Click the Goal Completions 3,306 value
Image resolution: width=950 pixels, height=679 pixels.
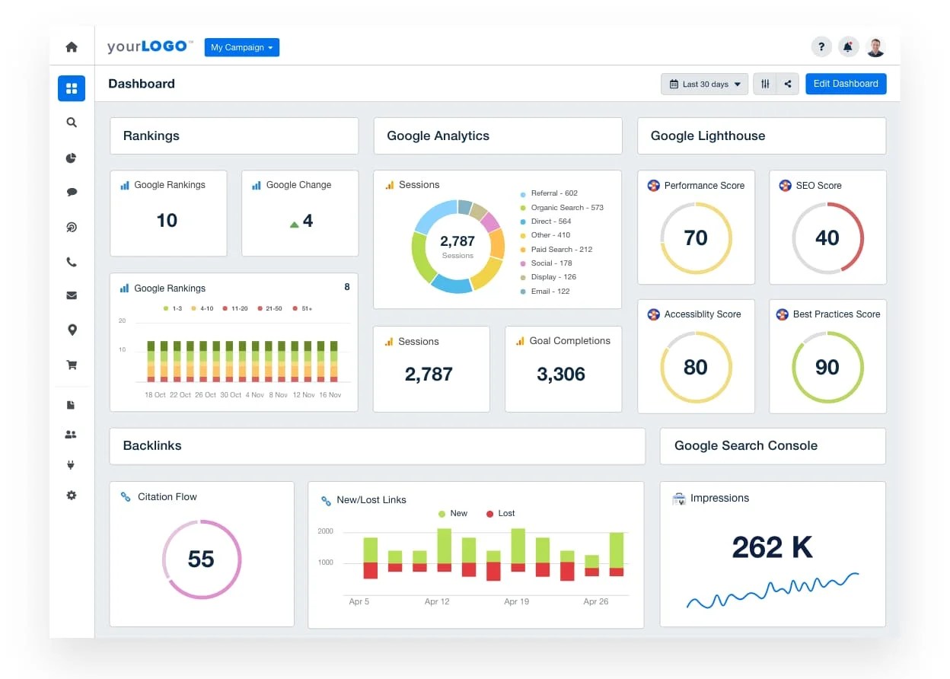point(561,375)
